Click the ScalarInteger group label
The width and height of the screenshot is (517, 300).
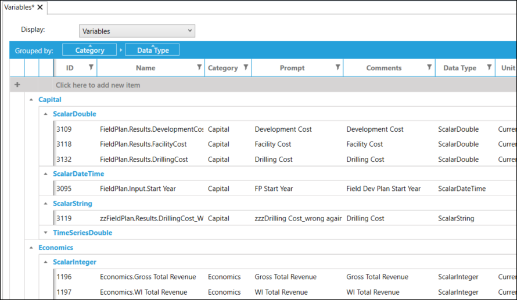(x=74, y=262)
